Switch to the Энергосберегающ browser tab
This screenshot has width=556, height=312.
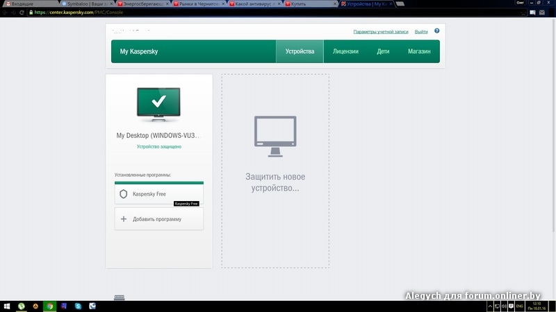click(143, 4)
